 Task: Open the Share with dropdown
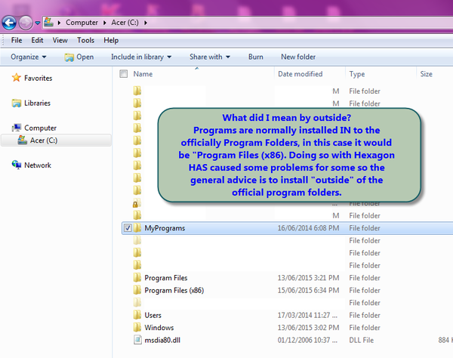coord(210,57)
